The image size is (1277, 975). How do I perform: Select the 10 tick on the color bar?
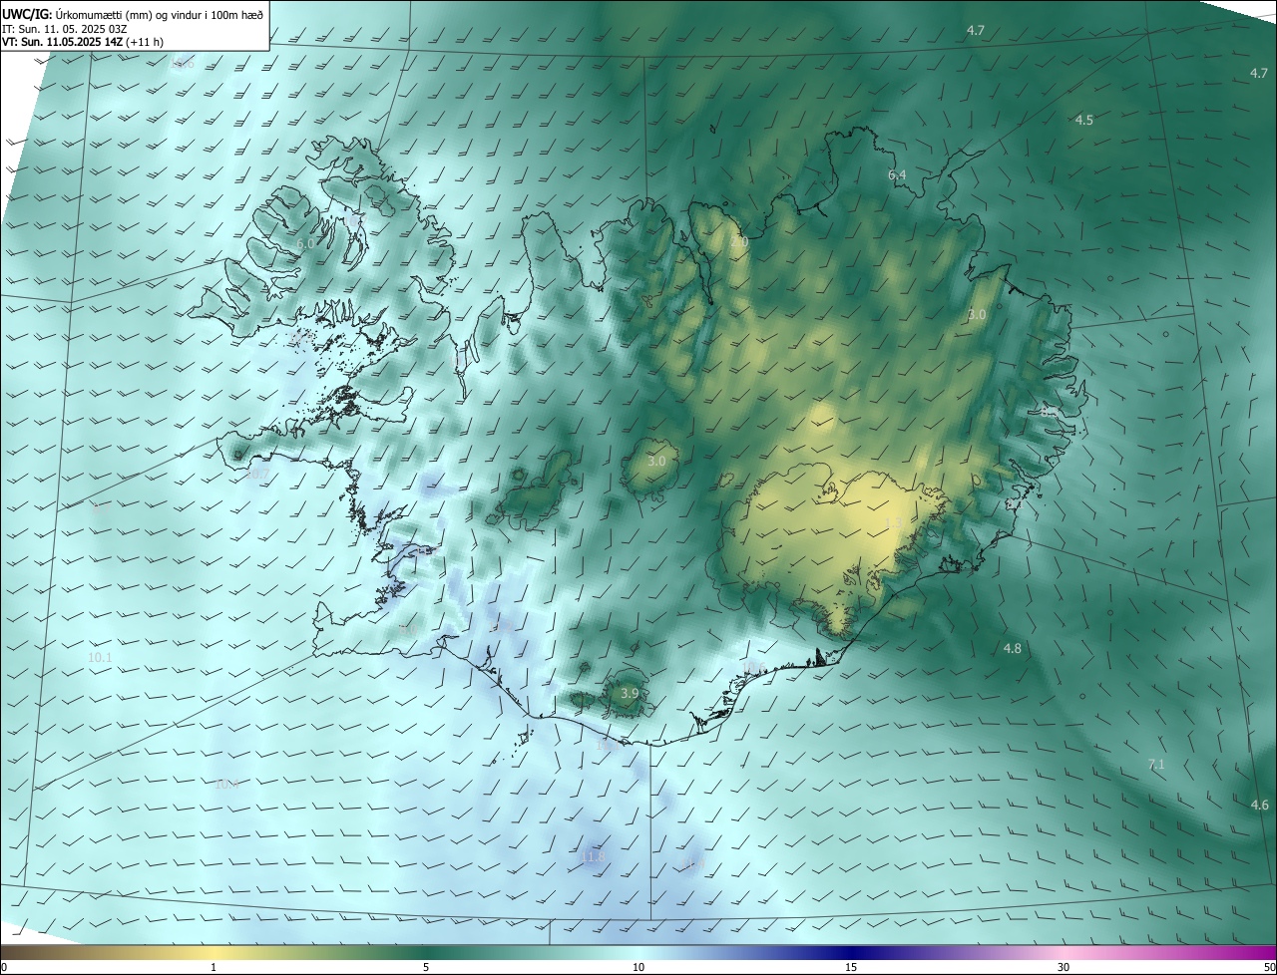638,967
